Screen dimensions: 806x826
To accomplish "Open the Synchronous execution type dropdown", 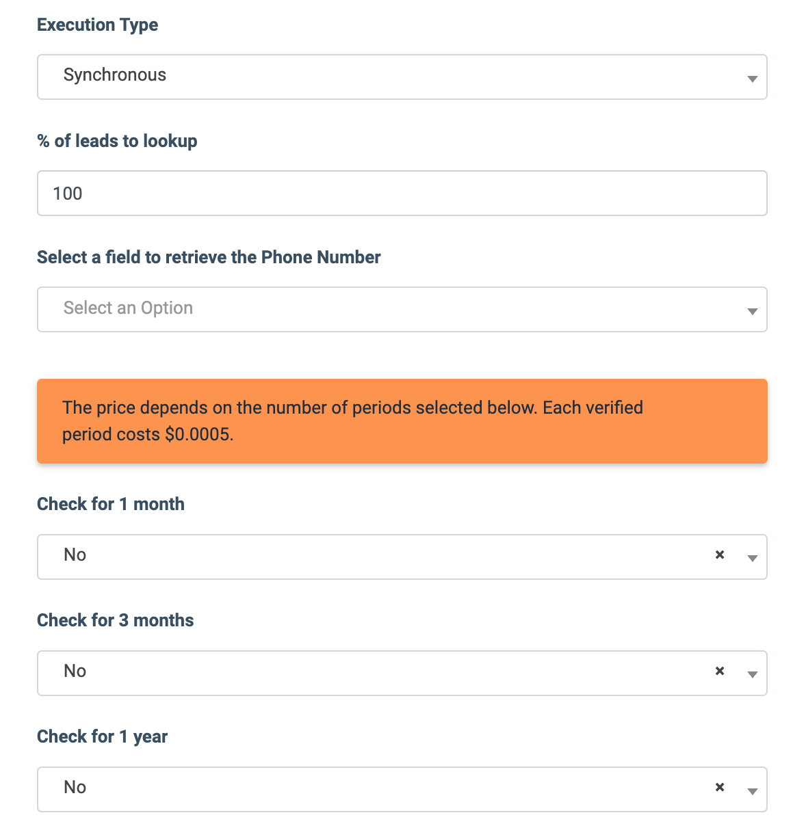I will click(x=383, y=77).
